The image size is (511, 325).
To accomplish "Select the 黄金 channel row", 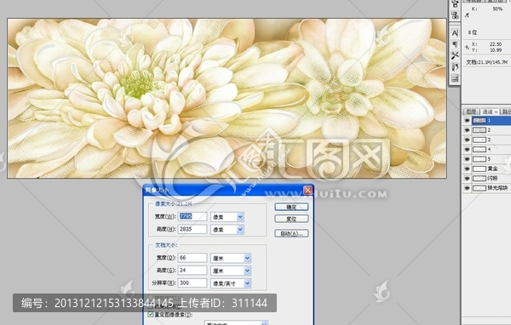I will (486, 168).
